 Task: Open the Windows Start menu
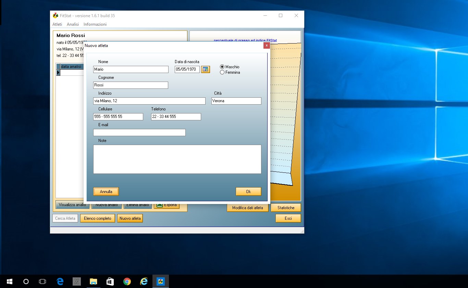[x=9, y=281]
